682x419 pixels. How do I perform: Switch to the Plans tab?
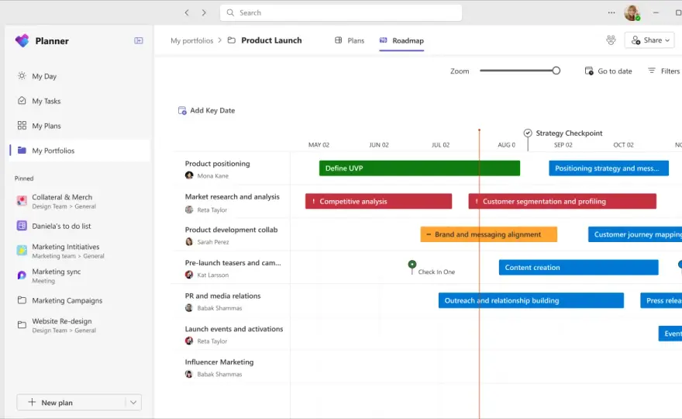(350, 40)
